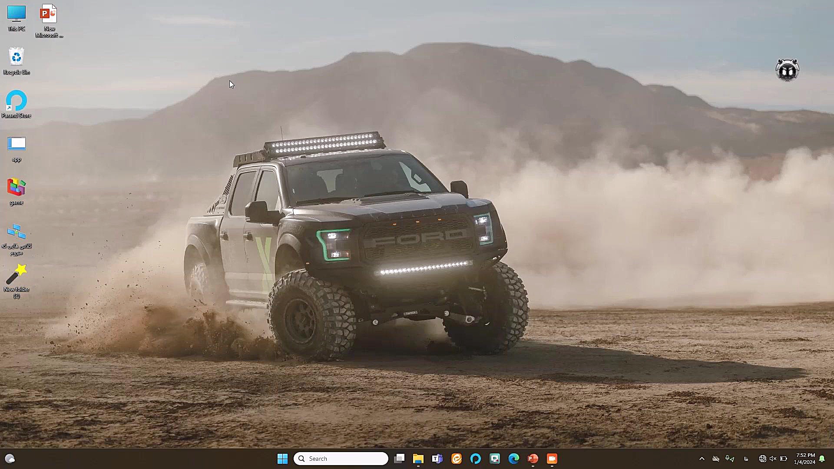The width and height of the screenshot is (834, 469).
Task: Select the Parand Store shortcut
Action: [17, 104]
